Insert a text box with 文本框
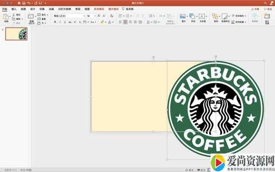275x172 pixels. 203,17
